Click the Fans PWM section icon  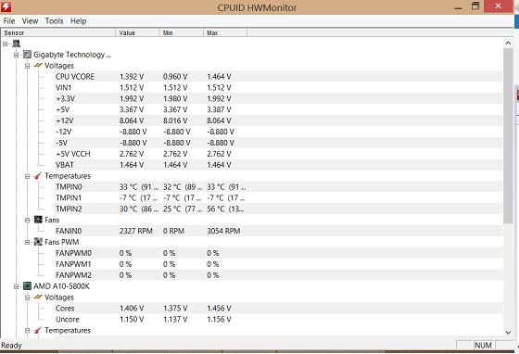[x=38, y=242]
